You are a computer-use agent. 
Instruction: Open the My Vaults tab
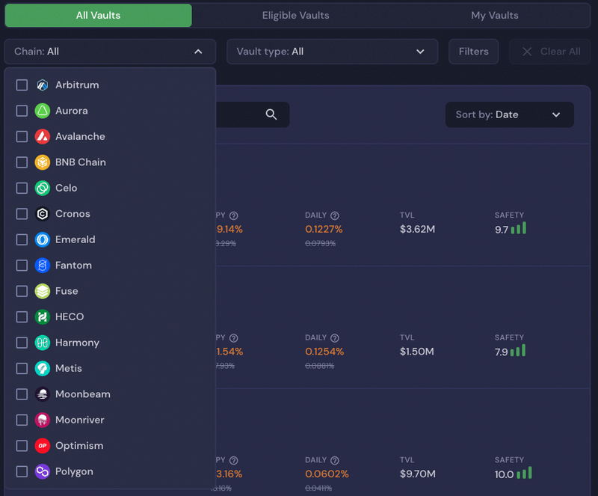494,16
